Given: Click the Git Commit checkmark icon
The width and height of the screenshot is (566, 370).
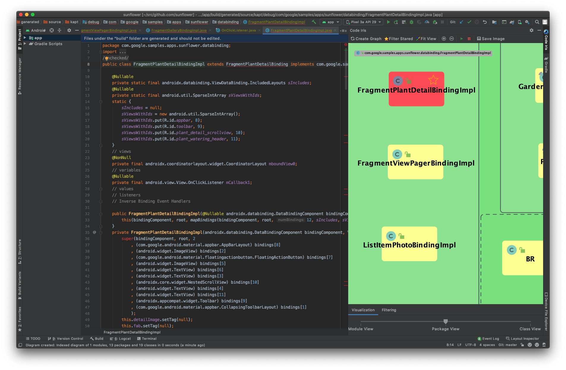Looking at the screenshot, I should pyautogui.click(x=469, y=22).
